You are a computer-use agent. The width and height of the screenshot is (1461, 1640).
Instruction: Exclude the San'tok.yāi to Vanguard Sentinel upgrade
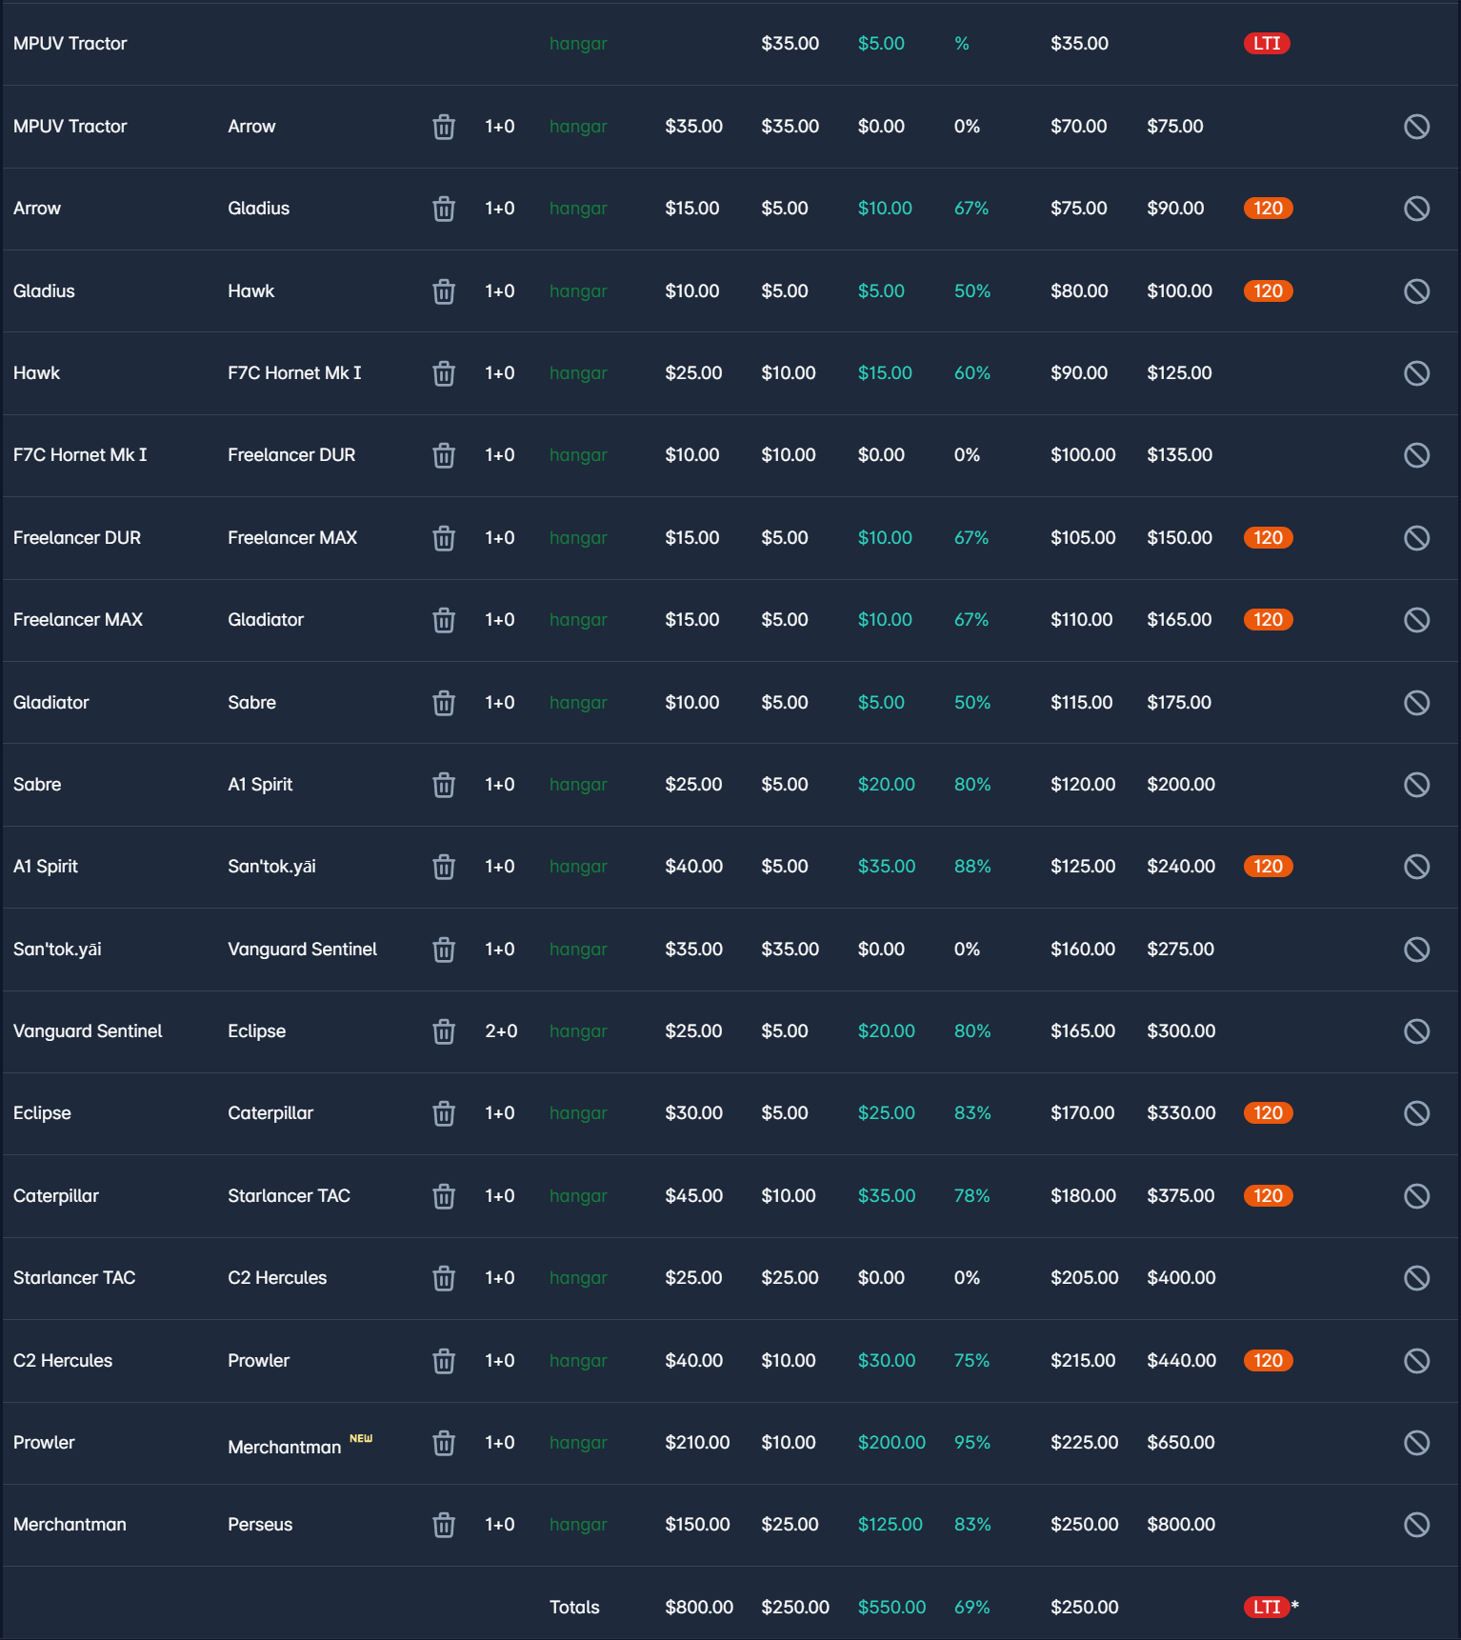1416,950
